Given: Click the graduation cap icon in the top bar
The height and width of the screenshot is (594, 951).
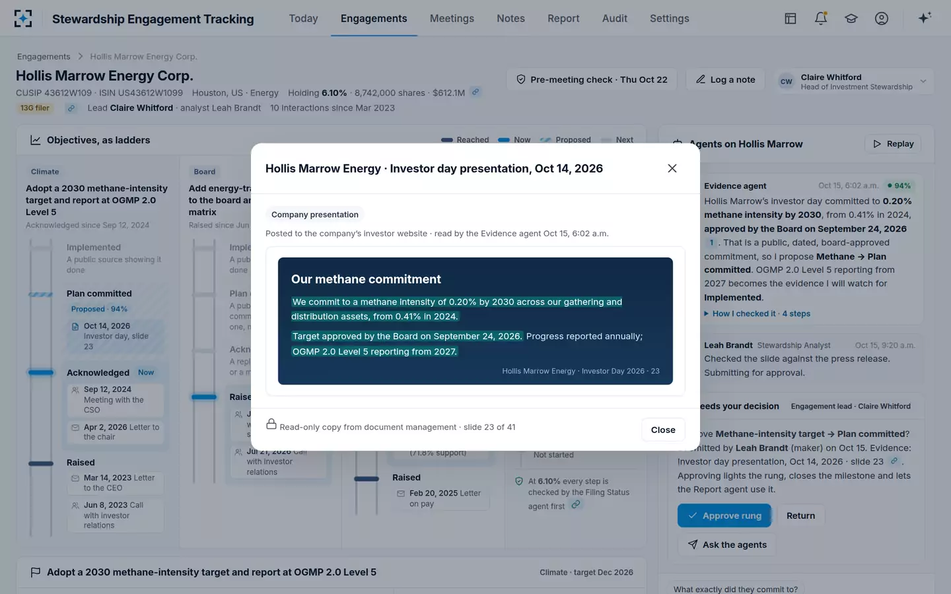Looking at the screenshot, I should point(851,18).
